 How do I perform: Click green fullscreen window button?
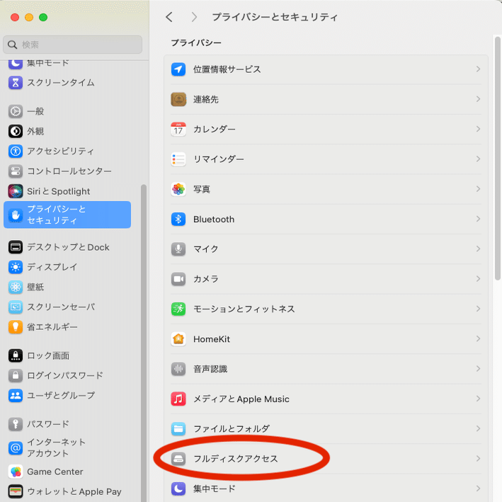(x=43, y=17)
